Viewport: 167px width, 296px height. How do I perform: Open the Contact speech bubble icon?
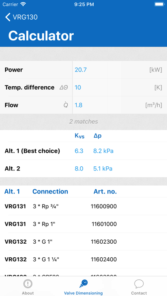point(139,284)
